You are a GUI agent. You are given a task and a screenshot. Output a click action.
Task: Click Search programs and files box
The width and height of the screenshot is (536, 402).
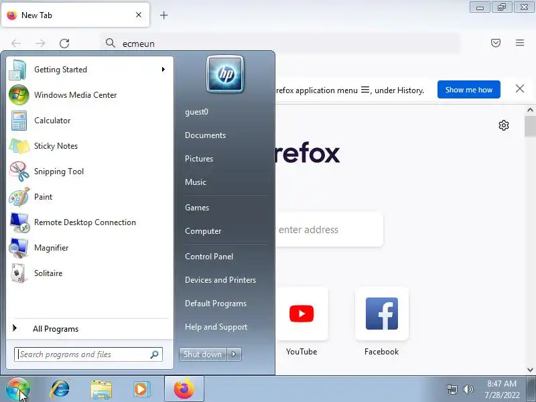coord(88,354)
